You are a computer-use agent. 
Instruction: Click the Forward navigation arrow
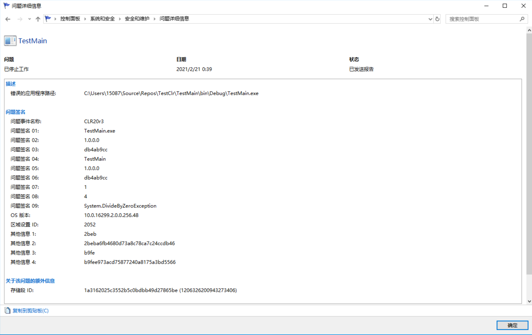pyautogui.click(x=20, y=19)
